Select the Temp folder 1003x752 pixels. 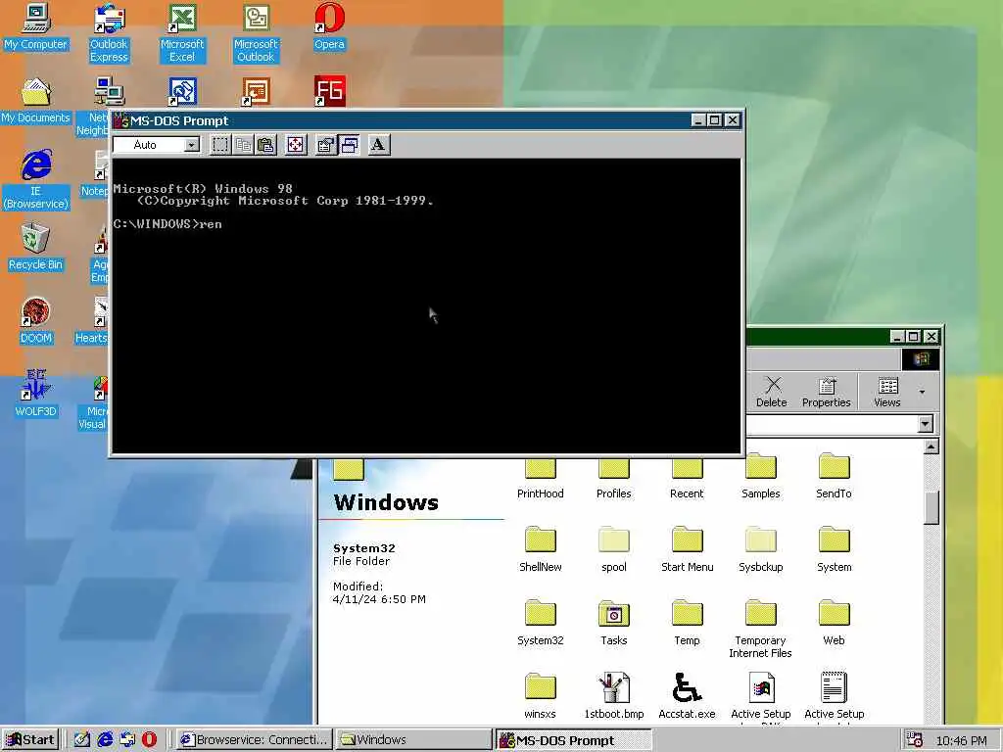(687, 624)
